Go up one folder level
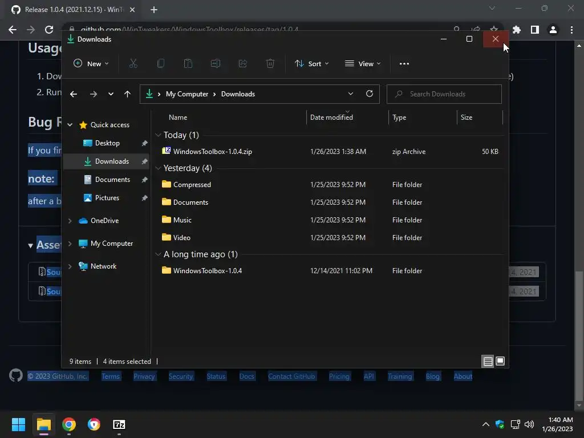This screenshot has width=584, height=438. (x=127, y=94)
